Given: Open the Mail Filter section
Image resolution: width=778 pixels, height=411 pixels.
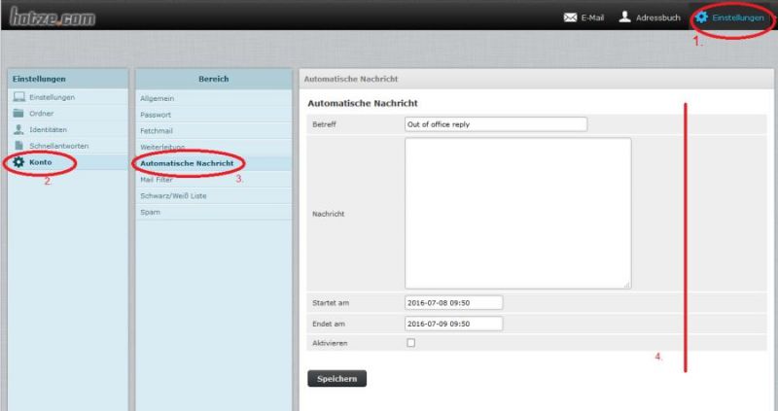Looking at the screenshot, I should 158,180.
